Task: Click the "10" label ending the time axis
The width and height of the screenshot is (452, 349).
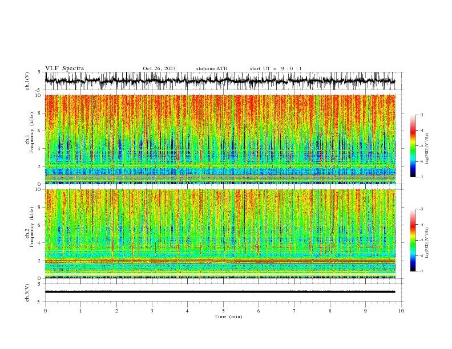Action: point(401,311)
